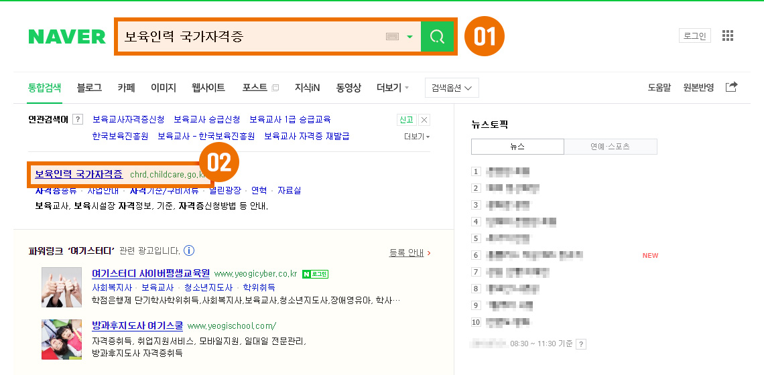
Task: Open the 검색옵션 dropdown
Action: click(452, 88)
